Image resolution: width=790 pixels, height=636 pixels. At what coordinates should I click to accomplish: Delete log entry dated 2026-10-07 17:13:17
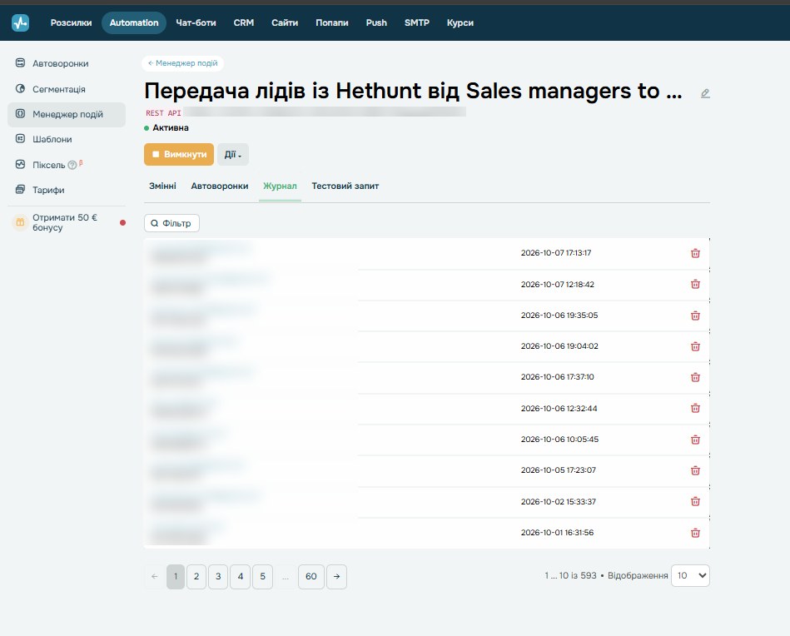pos(695,253)
